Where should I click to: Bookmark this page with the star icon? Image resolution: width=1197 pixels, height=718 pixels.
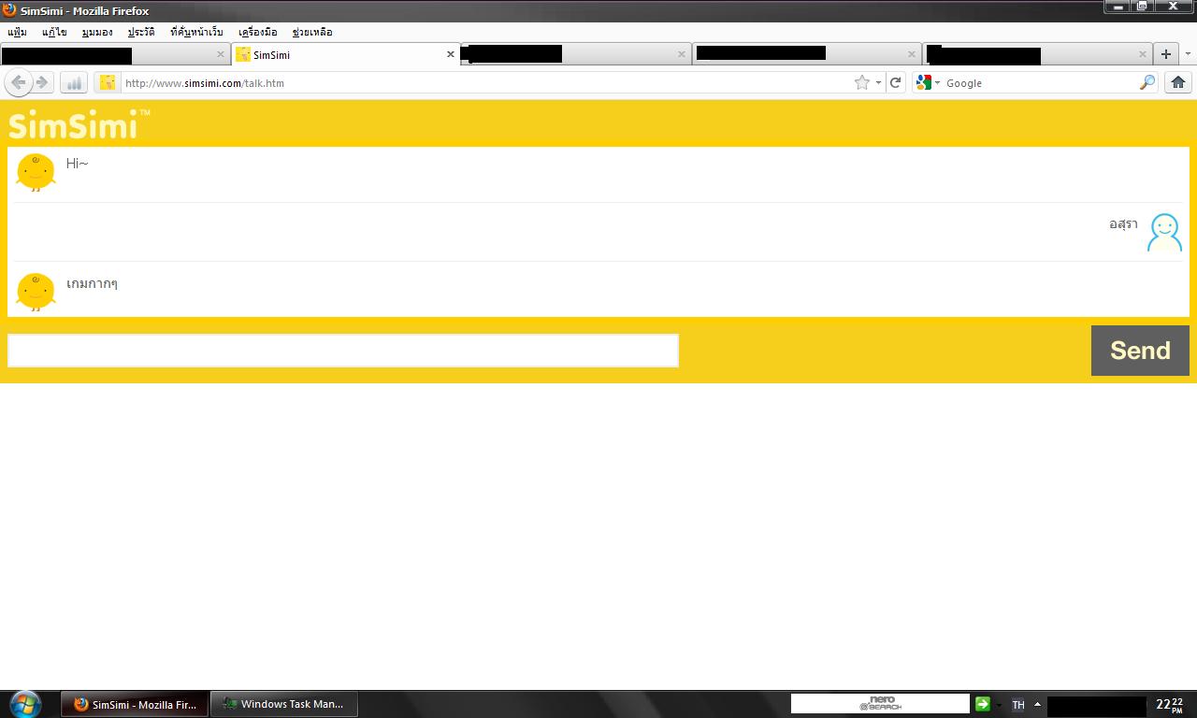coord(862,82)
